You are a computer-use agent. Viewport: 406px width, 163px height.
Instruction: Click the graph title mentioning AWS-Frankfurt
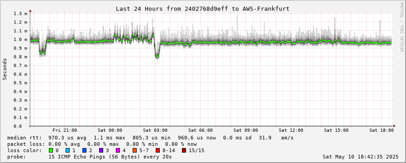point(202,9)
